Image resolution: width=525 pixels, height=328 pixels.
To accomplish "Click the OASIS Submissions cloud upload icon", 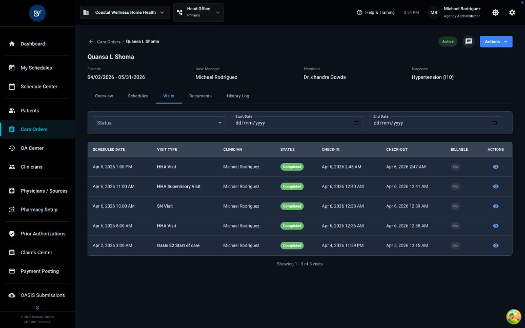I will coord(12,295).
